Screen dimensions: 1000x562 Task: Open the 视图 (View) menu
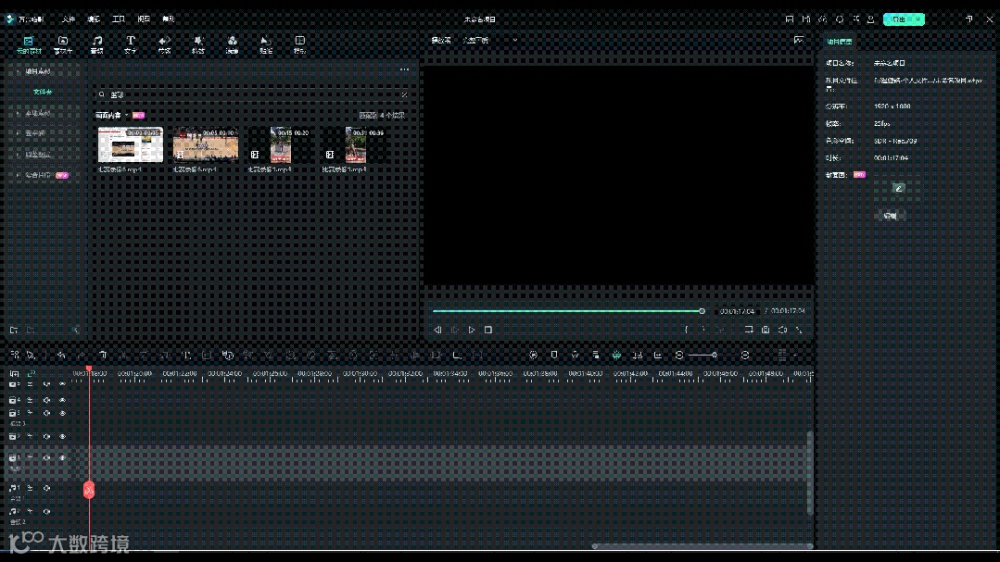click(144, 19)
